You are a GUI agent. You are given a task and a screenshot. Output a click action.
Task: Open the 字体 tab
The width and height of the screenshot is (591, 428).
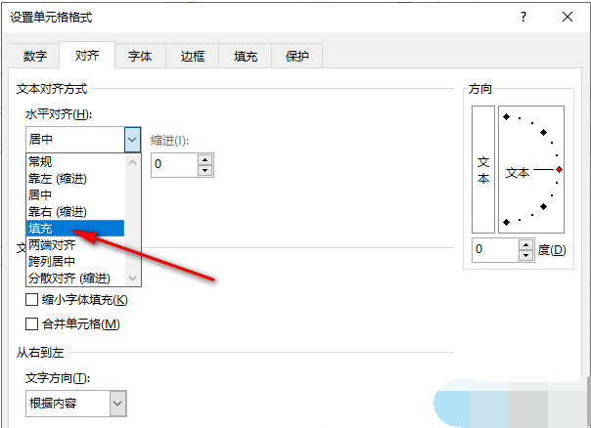(x=140, y=57)
